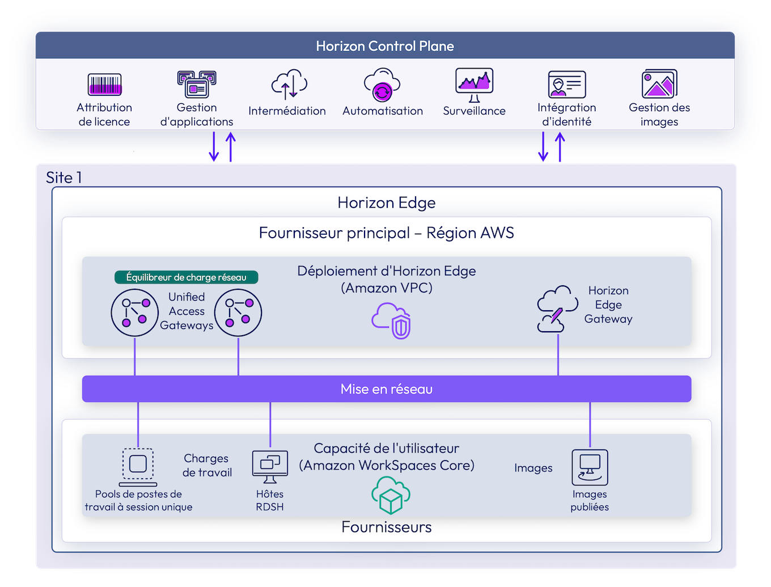The image size is (771, 587).
Task: Select the Amazon WorkSpaces Core cube cloud icon
Action: pos(391,495)
